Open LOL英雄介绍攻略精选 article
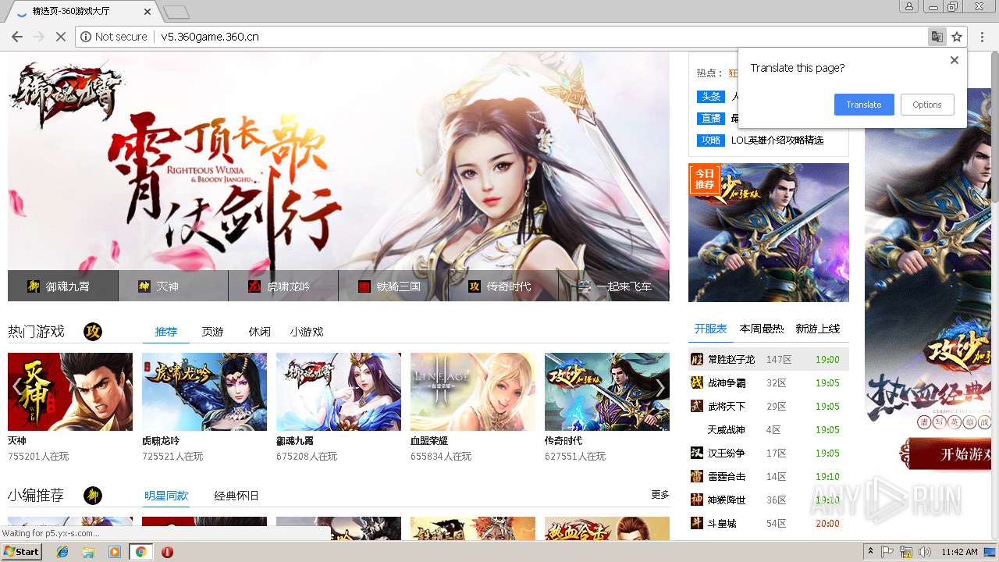The height and width of the screenshot is (562, 999). click(777, 140)
